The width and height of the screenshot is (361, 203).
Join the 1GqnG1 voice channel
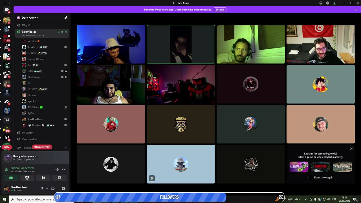click(x=42, y=25)
